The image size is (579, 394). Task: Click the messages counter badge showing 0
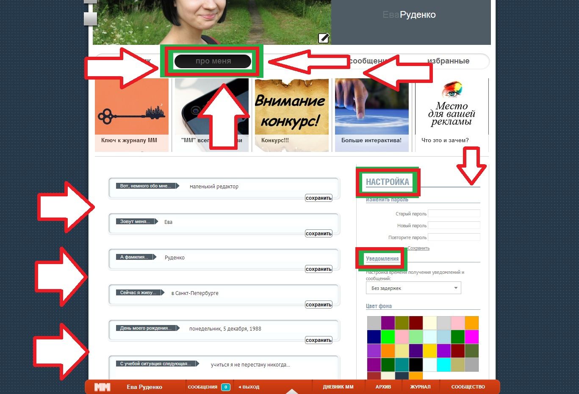click(226, 387)
